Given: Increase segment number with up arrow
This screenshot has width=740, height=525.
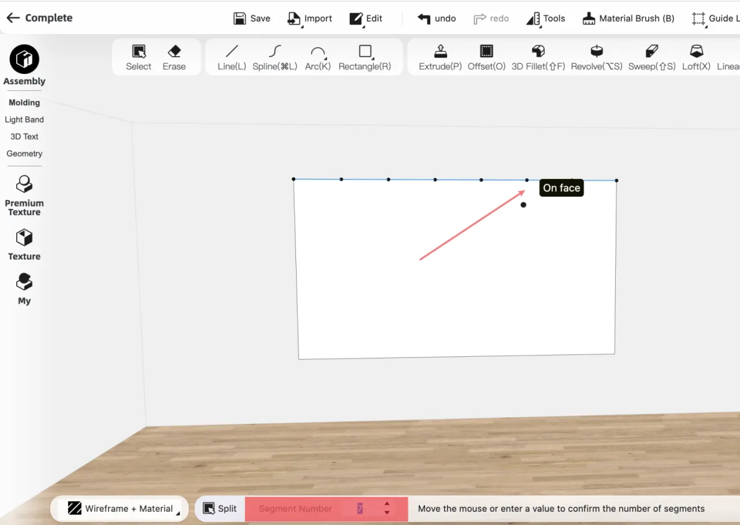Looking at the screenshot, I should click(x=387, y=504).
